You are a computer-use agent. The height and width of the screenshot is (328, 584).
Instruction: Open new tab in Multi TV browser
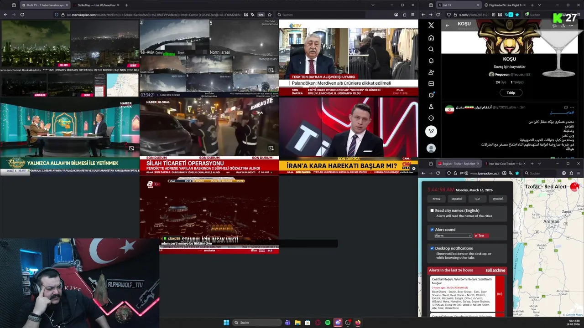(x=126, y=5)
